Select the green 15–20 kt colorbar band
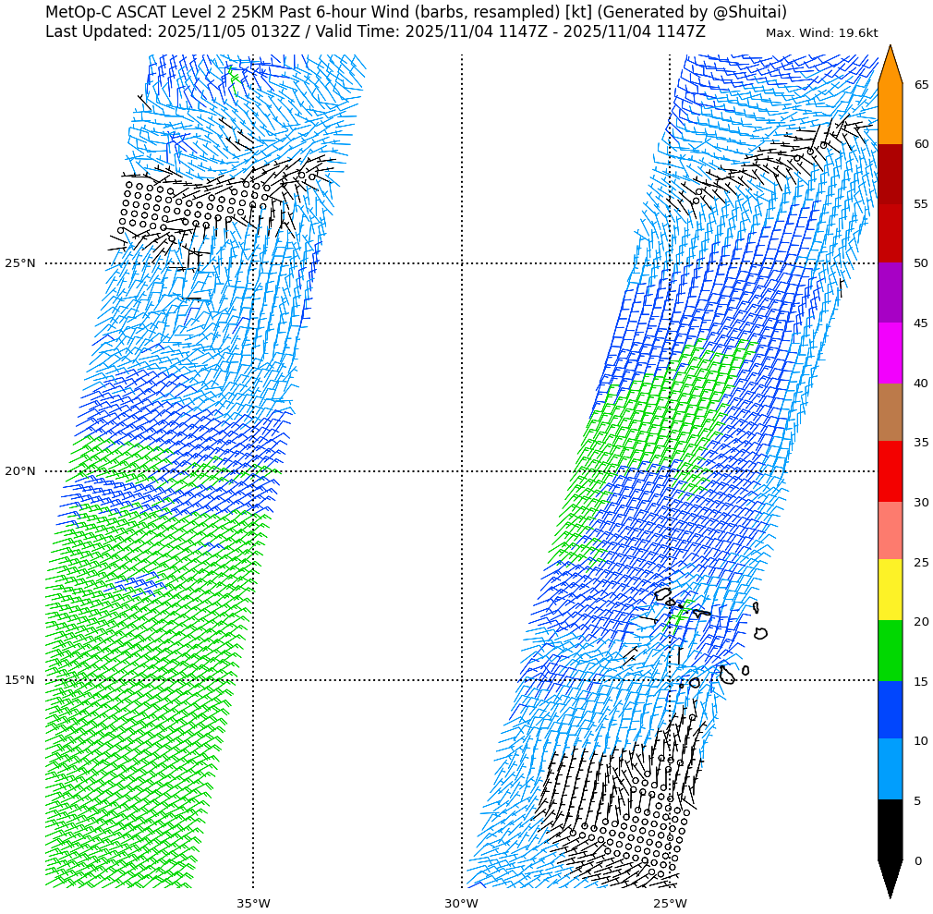Image resolution: width=933 pixels, height=914 pixels. (890, 651)
